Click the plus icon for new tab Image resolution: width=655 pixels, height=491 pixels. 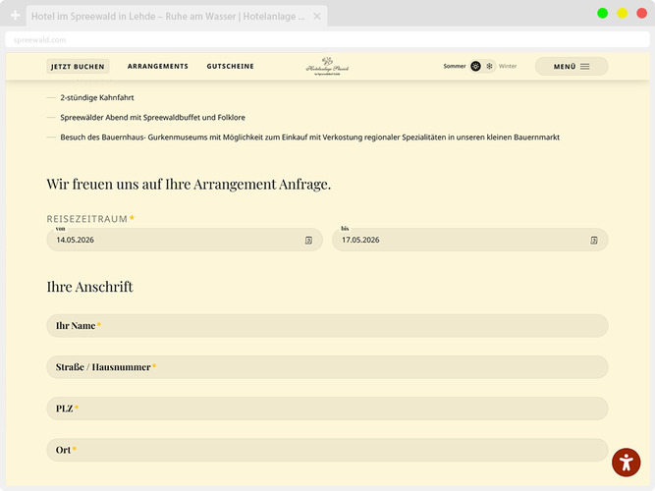point(15,16)
